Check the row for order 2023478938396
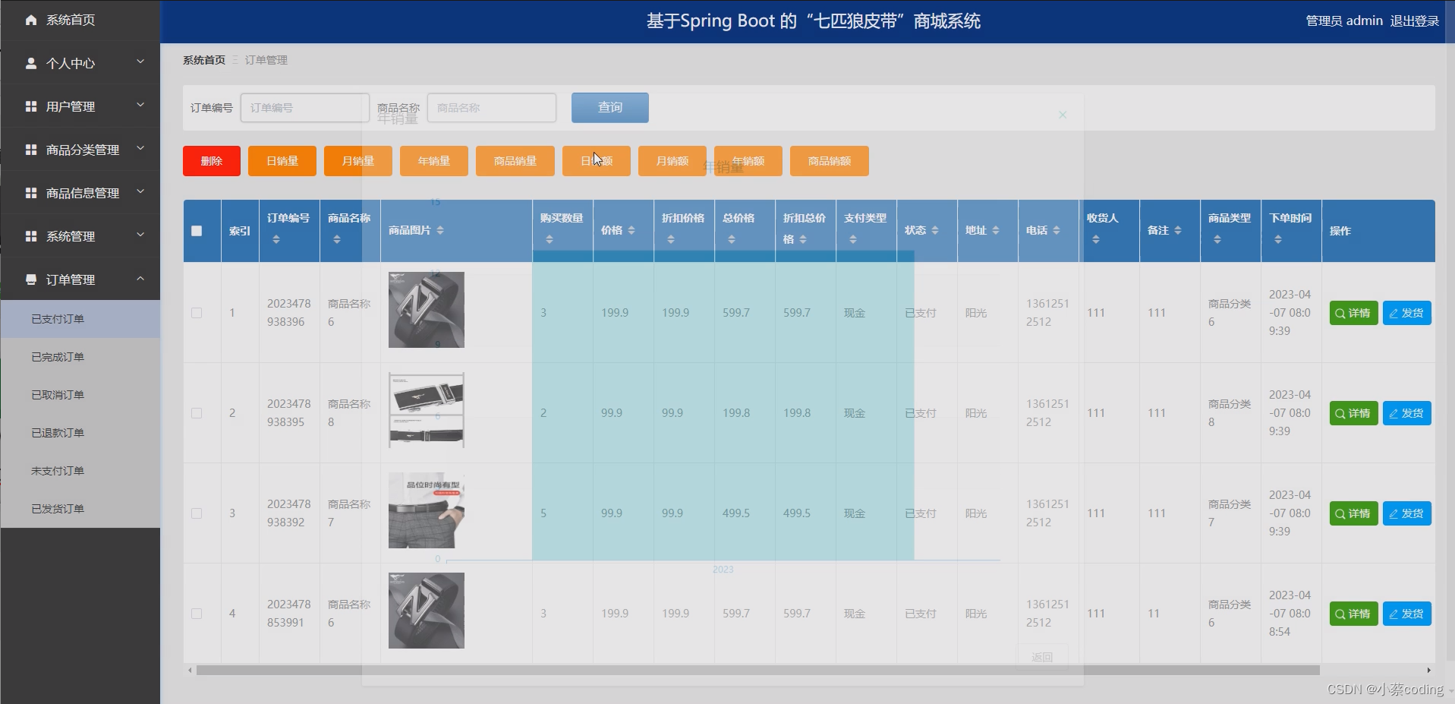 click(x=197, y=313)
